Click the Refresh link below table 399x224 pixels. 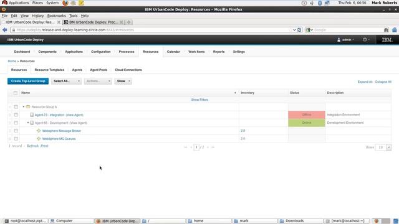(32, 146)
